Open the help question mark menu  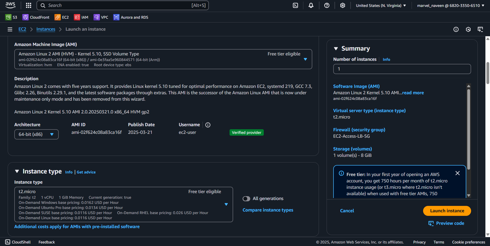coord(327,5)
